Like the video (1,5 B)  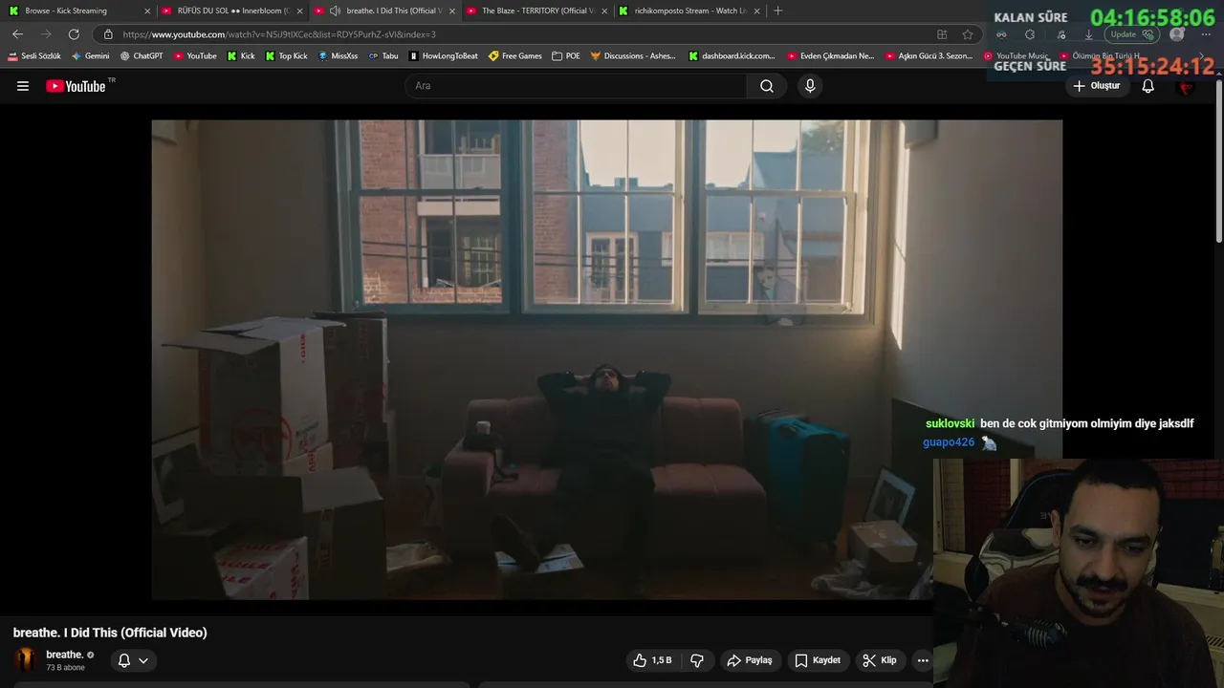click(x=652, y=660)
